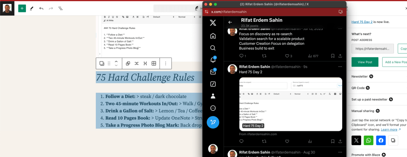This screenshot has width=407, height=157.
Task: Reply to the 'Hard 75 Day 2' post
Action: click(241, 141)
